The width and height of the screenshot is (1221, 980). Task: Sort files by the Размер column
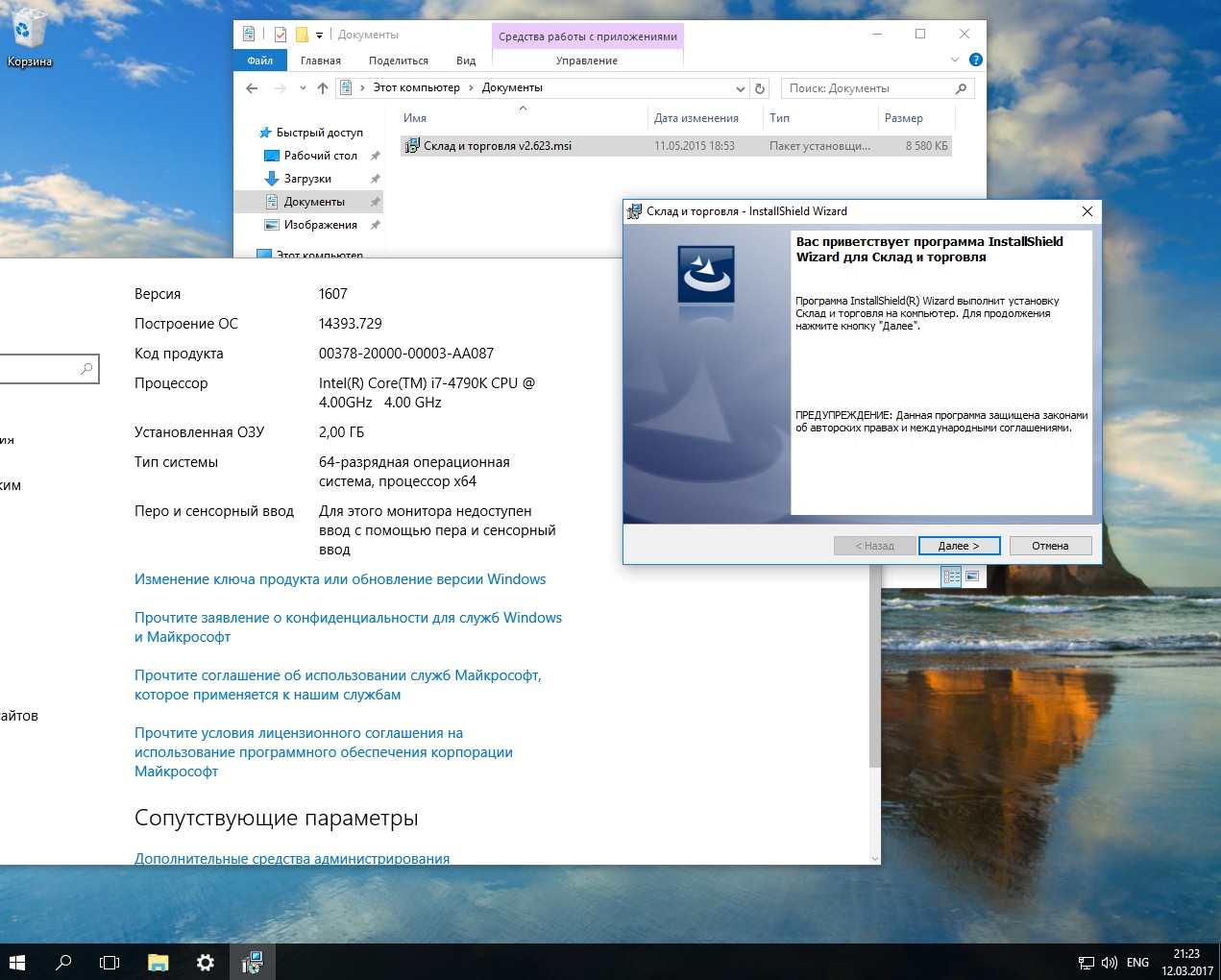tap(916, 118)
